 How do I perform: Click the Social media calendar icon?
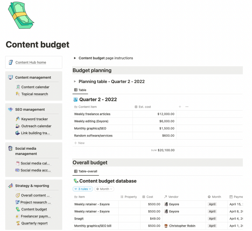pos(17,163)
